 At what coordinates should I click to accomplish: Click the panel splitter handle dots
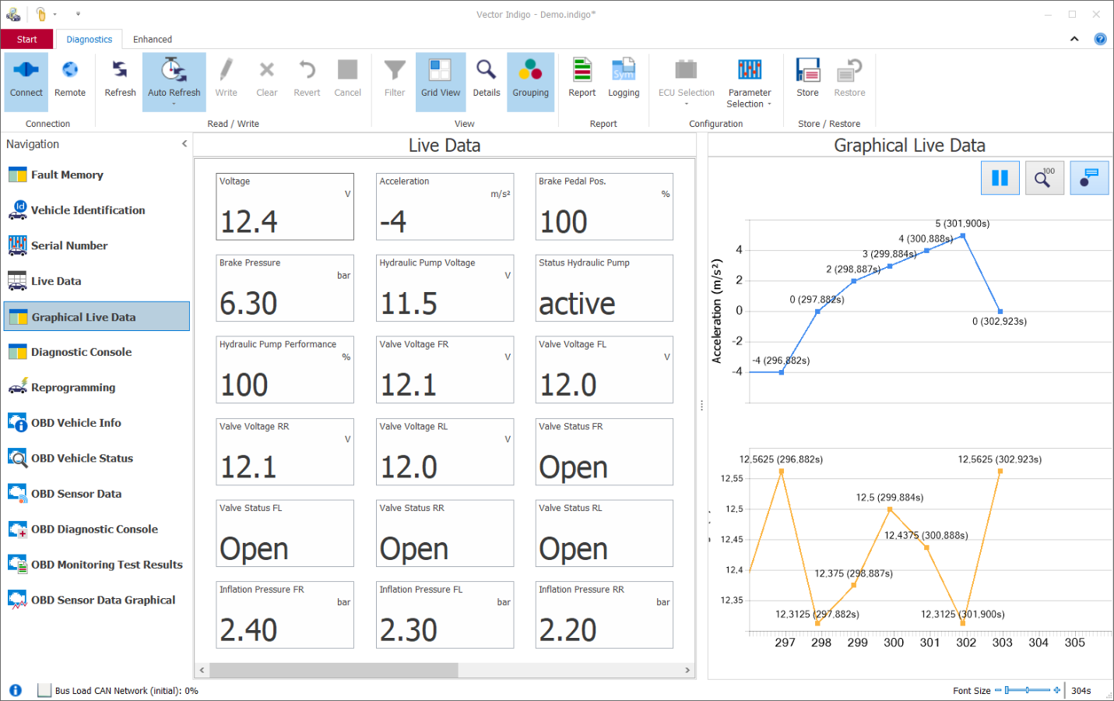(x=701, y=405)
